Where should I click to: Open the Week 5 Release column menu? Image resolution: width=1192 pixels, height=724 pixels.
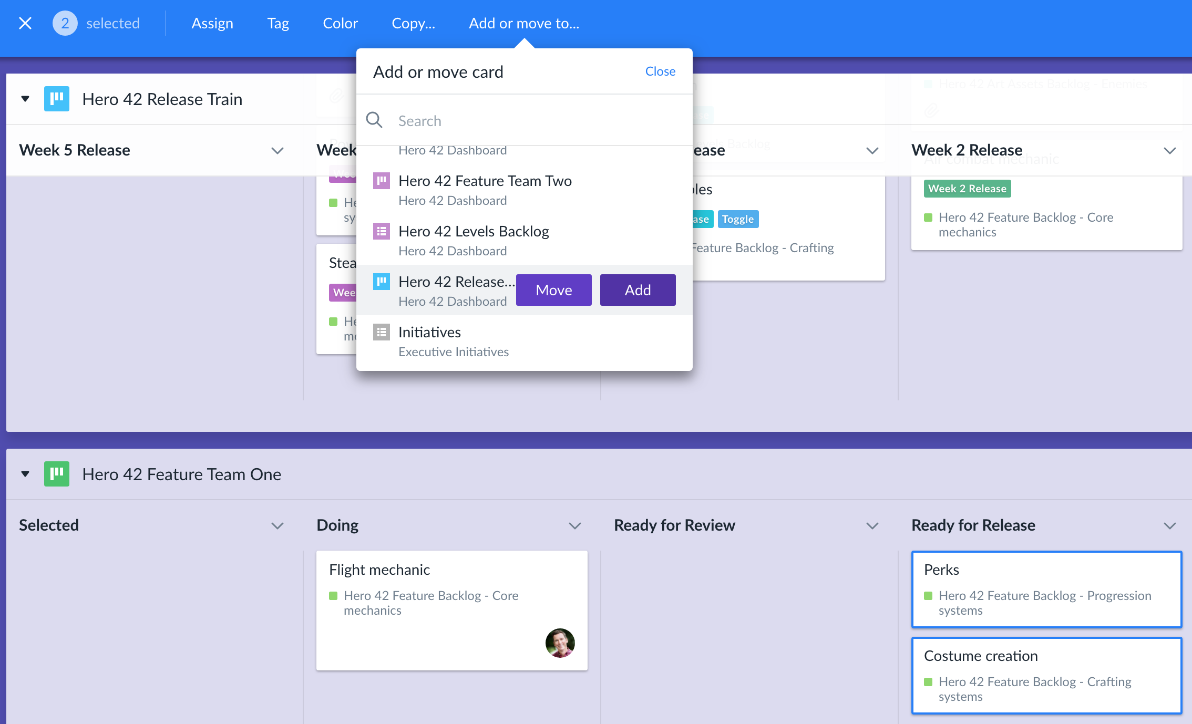278,151
